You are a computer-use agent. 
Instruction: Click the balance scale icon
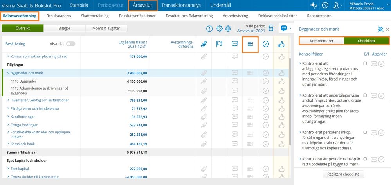[229, 29]
